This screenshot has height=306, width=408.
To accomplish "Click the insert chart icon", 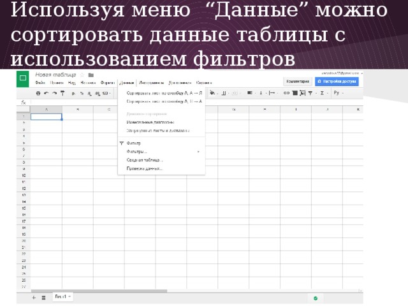I will 302,93.
